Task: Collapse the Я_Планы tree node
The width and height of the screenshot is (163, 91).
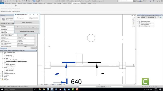Action: click(x=3, y=58)
